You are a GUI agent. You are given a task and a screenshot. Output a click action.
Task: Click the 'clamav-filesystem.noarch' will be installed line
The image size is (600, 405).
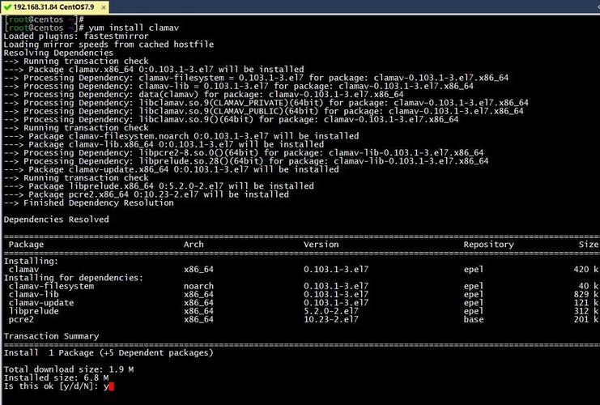(x=181, y=136)
